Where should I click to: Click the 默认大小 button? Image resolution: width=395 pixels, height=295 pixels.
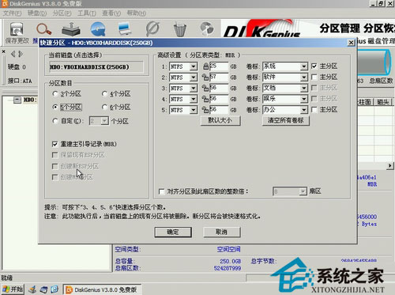click(220, 120)
